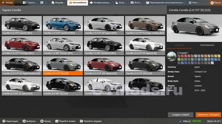Open the Окружение weather tab
This screenshot has width=222, height=124.
point(121,3)
